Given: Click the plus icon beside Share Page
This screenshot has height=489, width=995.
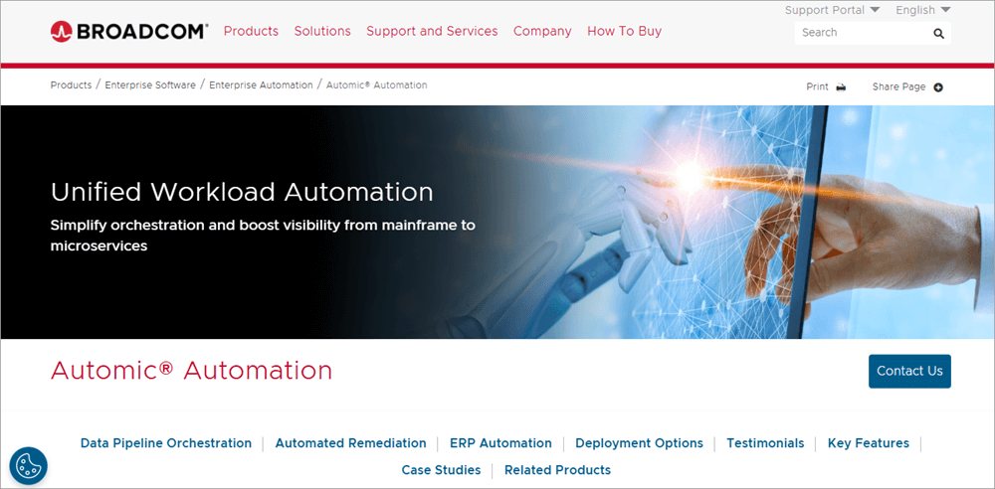Looking at the screenshot, I should tap(938, 87).
